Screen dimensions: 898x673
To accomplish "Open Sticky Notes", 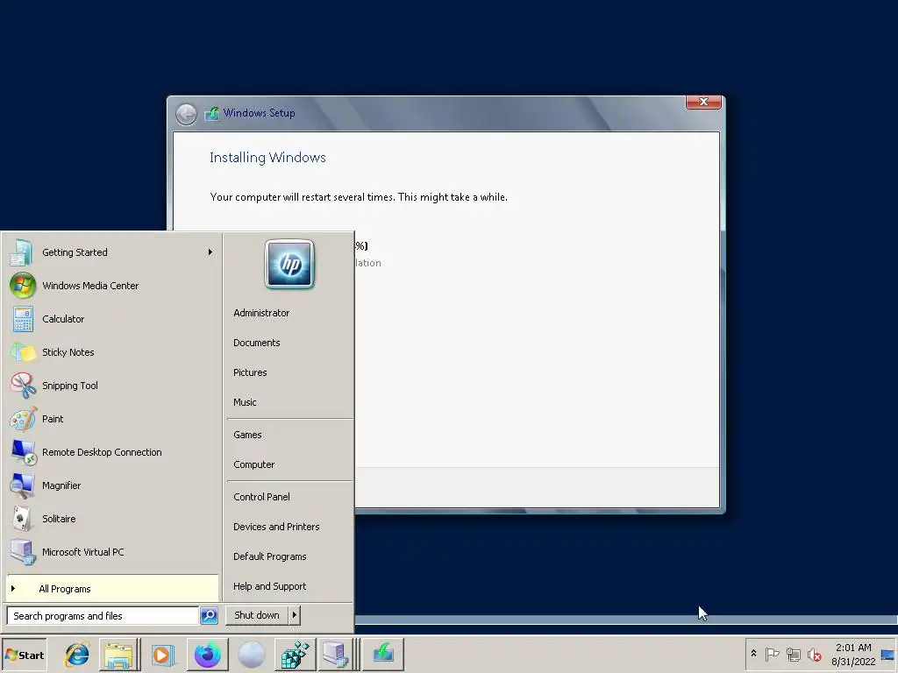I will coord(111,352).
